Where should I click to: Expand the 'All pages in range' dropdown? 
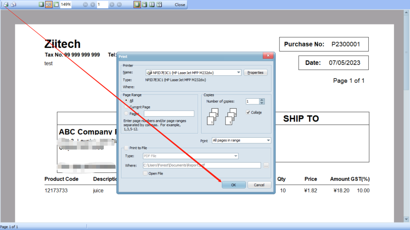click(x=268, y=141)
